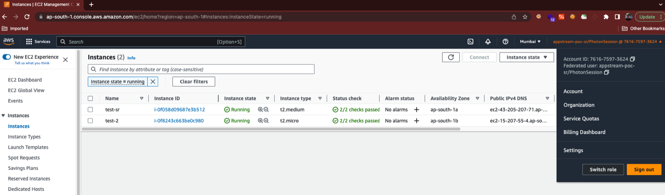Open the Services menu

point(38,41)
